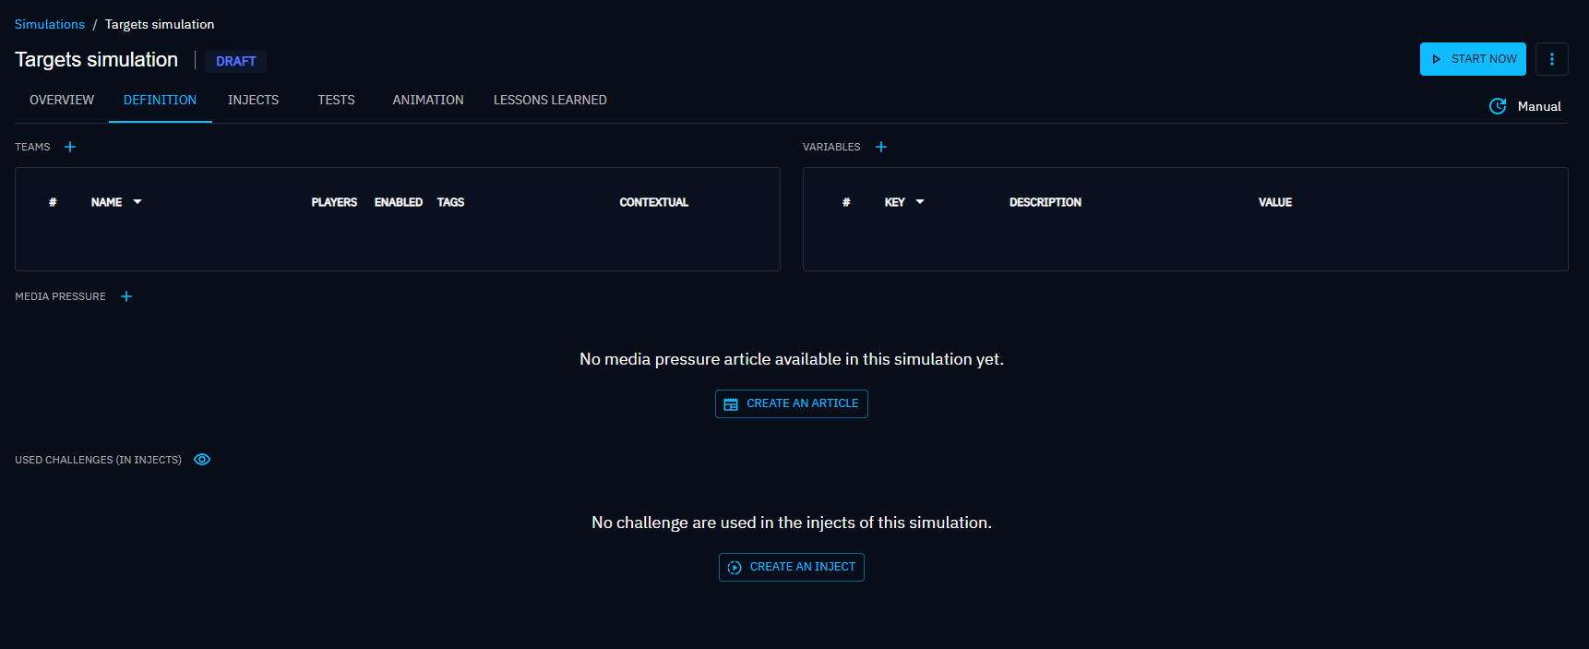Click the play icon in Start Now
This screenshot has height=649, width=1589.
(1436, 59)
